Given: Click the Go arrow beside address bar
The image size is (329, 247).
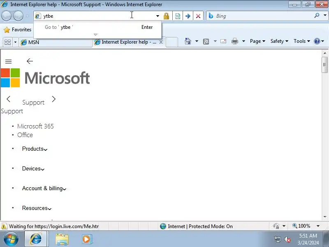Looking at the screenshot, I should pyautogui.click(x=188, y=16).
